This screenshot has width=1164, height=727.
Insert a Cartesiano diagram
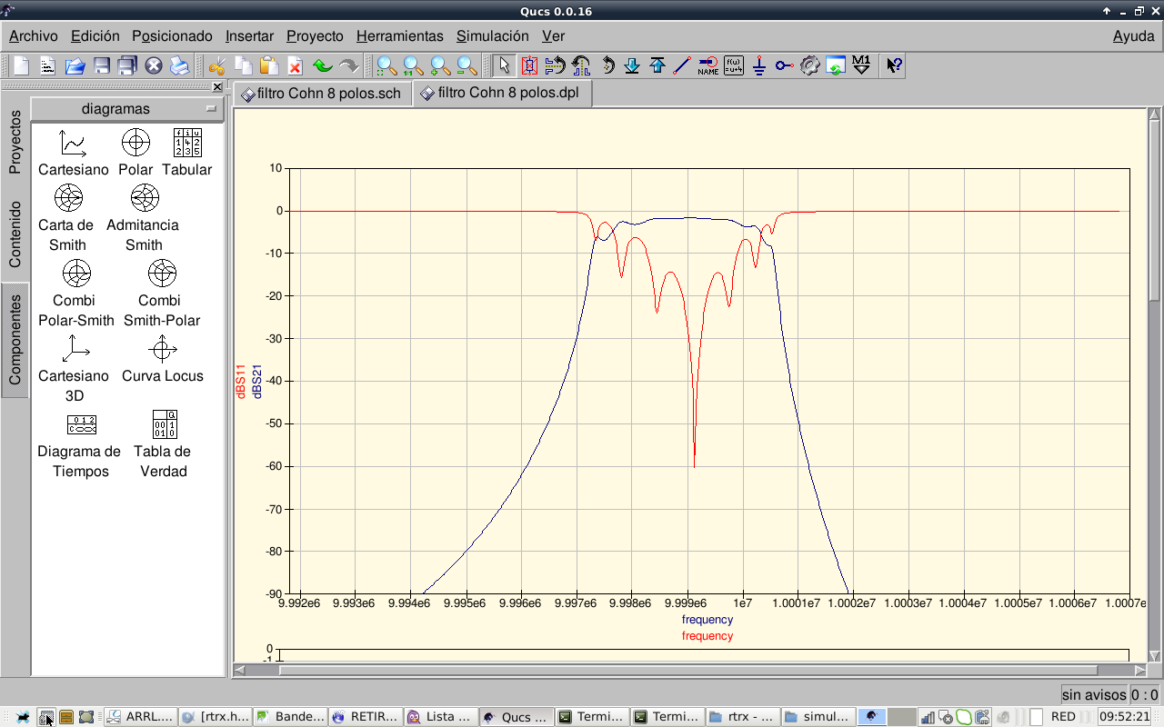[73, 153]
